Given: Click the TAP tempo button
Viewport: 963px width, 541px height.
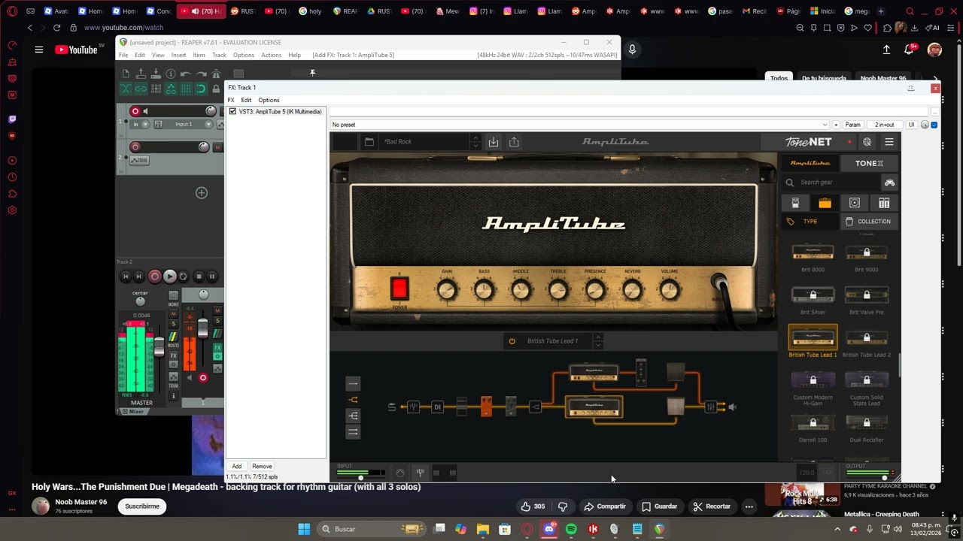Looking at the screenshot, I should (x=827, y=473).
